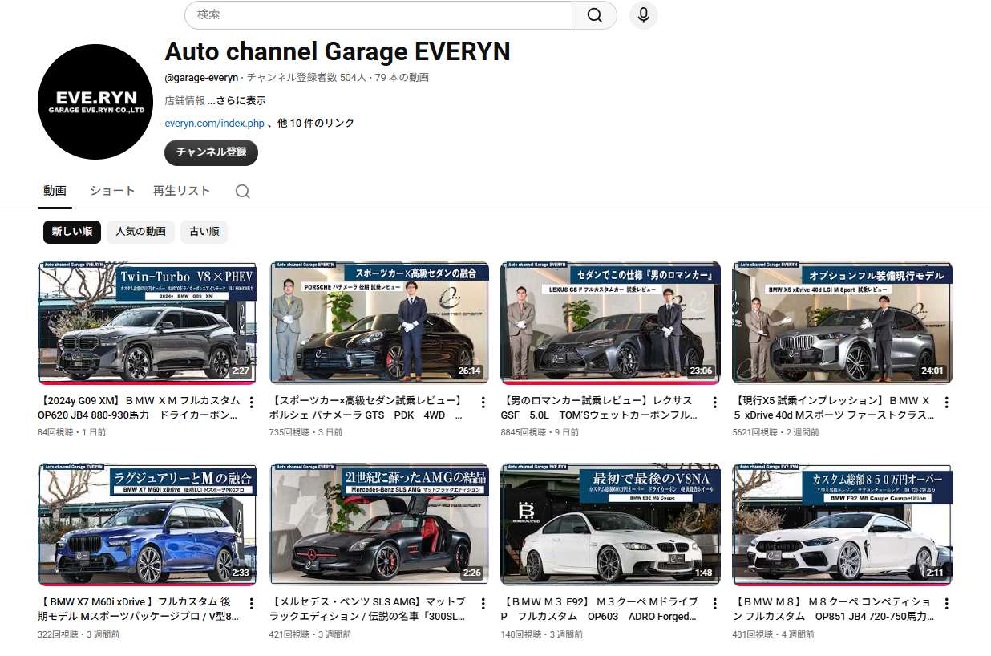The image size is (991, 656).
Task: Select the 人気の動画 sort chip
Action: click(x=140, y=232)
